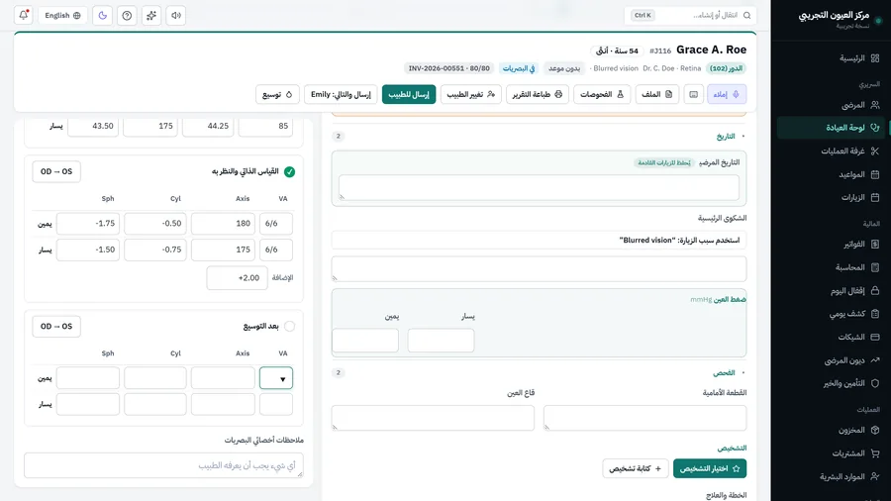
Task: Click توسيع dilation button
Action: pos(277,94)
